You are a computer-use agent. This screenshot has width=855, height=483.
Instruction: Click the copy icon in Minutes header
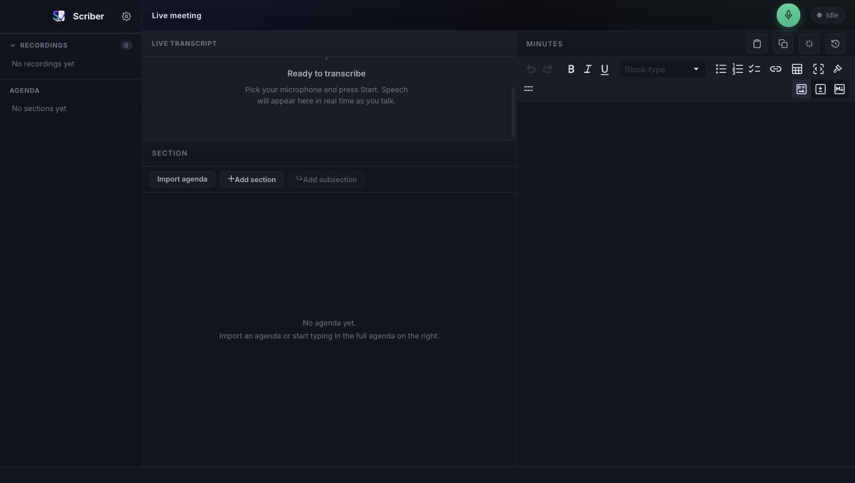coord(783,43)
